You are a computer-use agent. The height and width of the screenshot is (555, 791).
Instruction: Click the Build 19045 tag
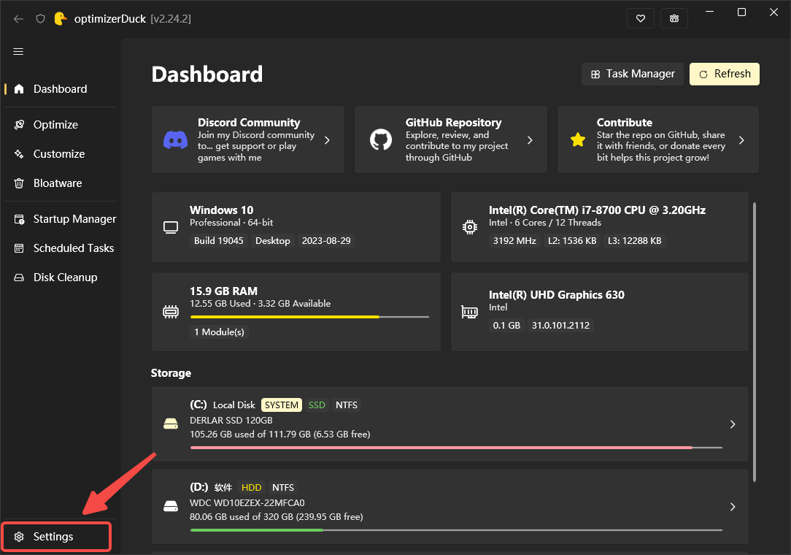[219, 241]
